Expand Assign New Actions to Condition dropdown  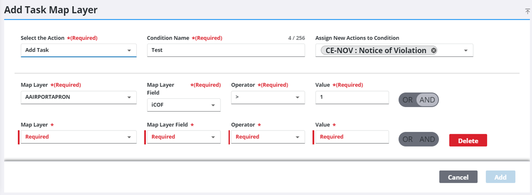[465, 50]
